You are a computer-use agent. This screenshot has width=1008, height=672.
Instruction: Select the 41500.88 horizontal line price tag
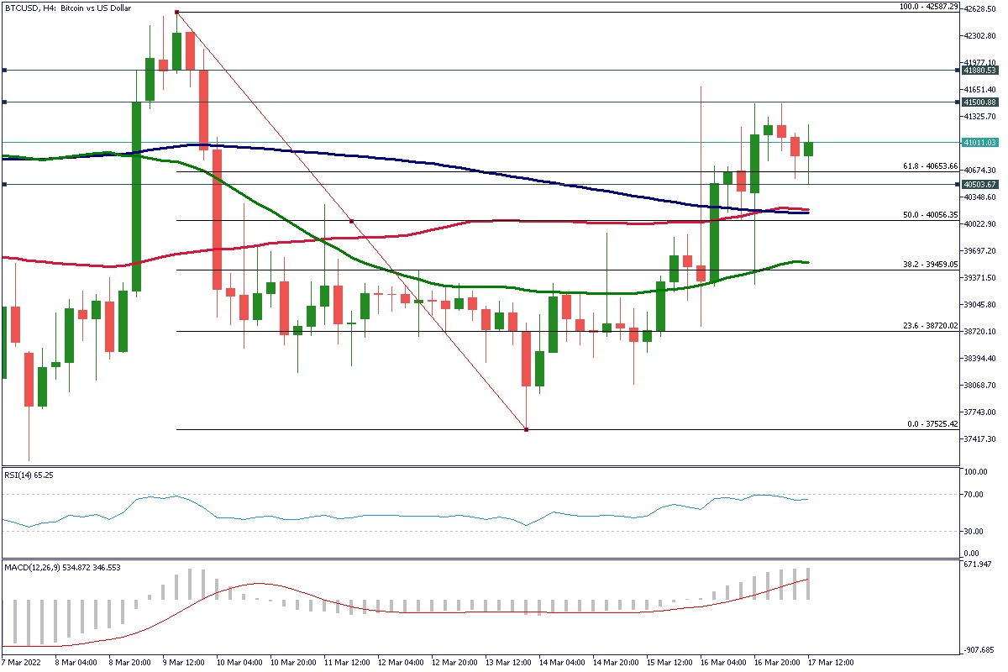(x=980, y=102)
